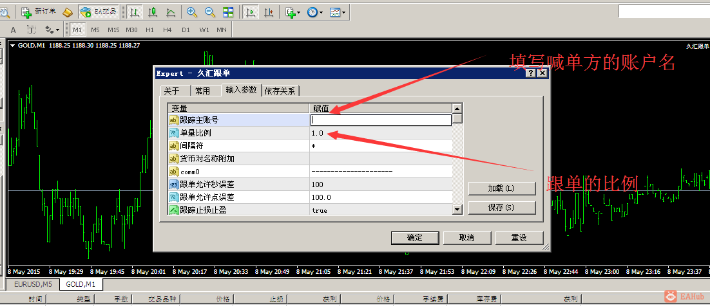Toggle the EA交易 auto trading button

99,12
